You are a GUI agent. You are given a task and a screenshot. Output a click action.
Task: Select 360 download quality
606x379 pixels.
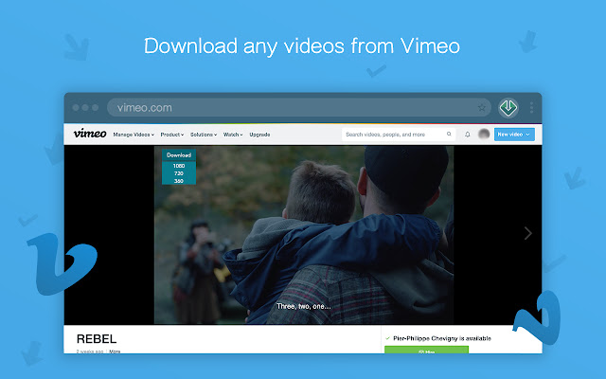pyautogui.click(x=179, y=181)
